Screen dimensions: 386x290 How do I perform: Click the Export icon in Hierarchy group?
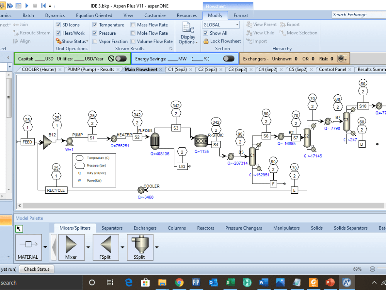[x=290, y=24]
